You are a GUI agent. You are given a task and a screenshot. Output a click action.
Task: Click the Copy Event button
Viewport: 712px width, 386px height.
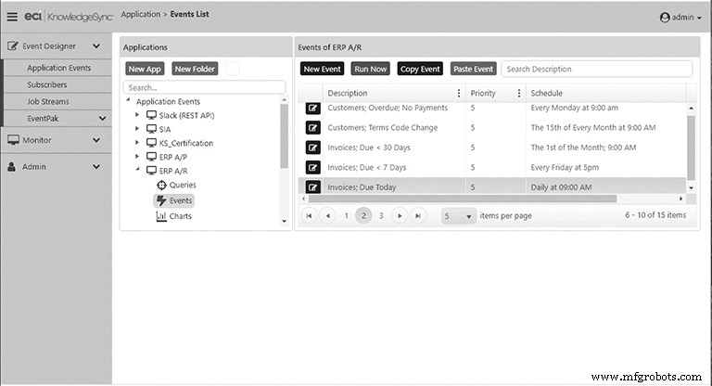pos(420,69)
